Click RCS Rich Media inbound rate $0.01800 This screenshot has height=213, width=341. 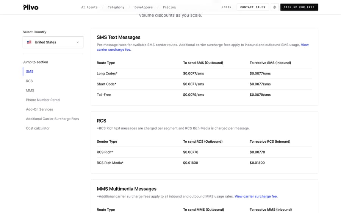[x=257, y=163]
